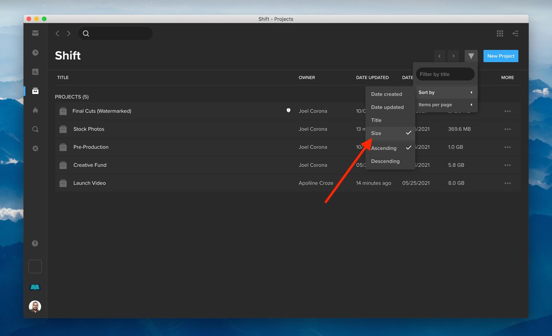Click the dashed square placeholder icon
Viewport: 552px width, 336px height.
pos(35,267)
